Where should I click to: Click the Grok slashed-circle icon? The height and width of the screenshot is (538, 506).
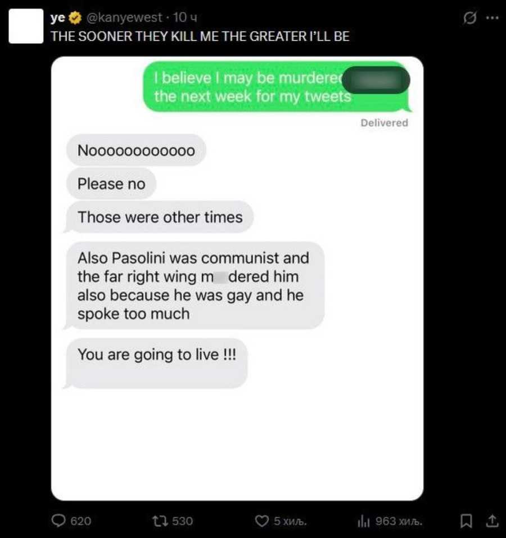point(469,18)
